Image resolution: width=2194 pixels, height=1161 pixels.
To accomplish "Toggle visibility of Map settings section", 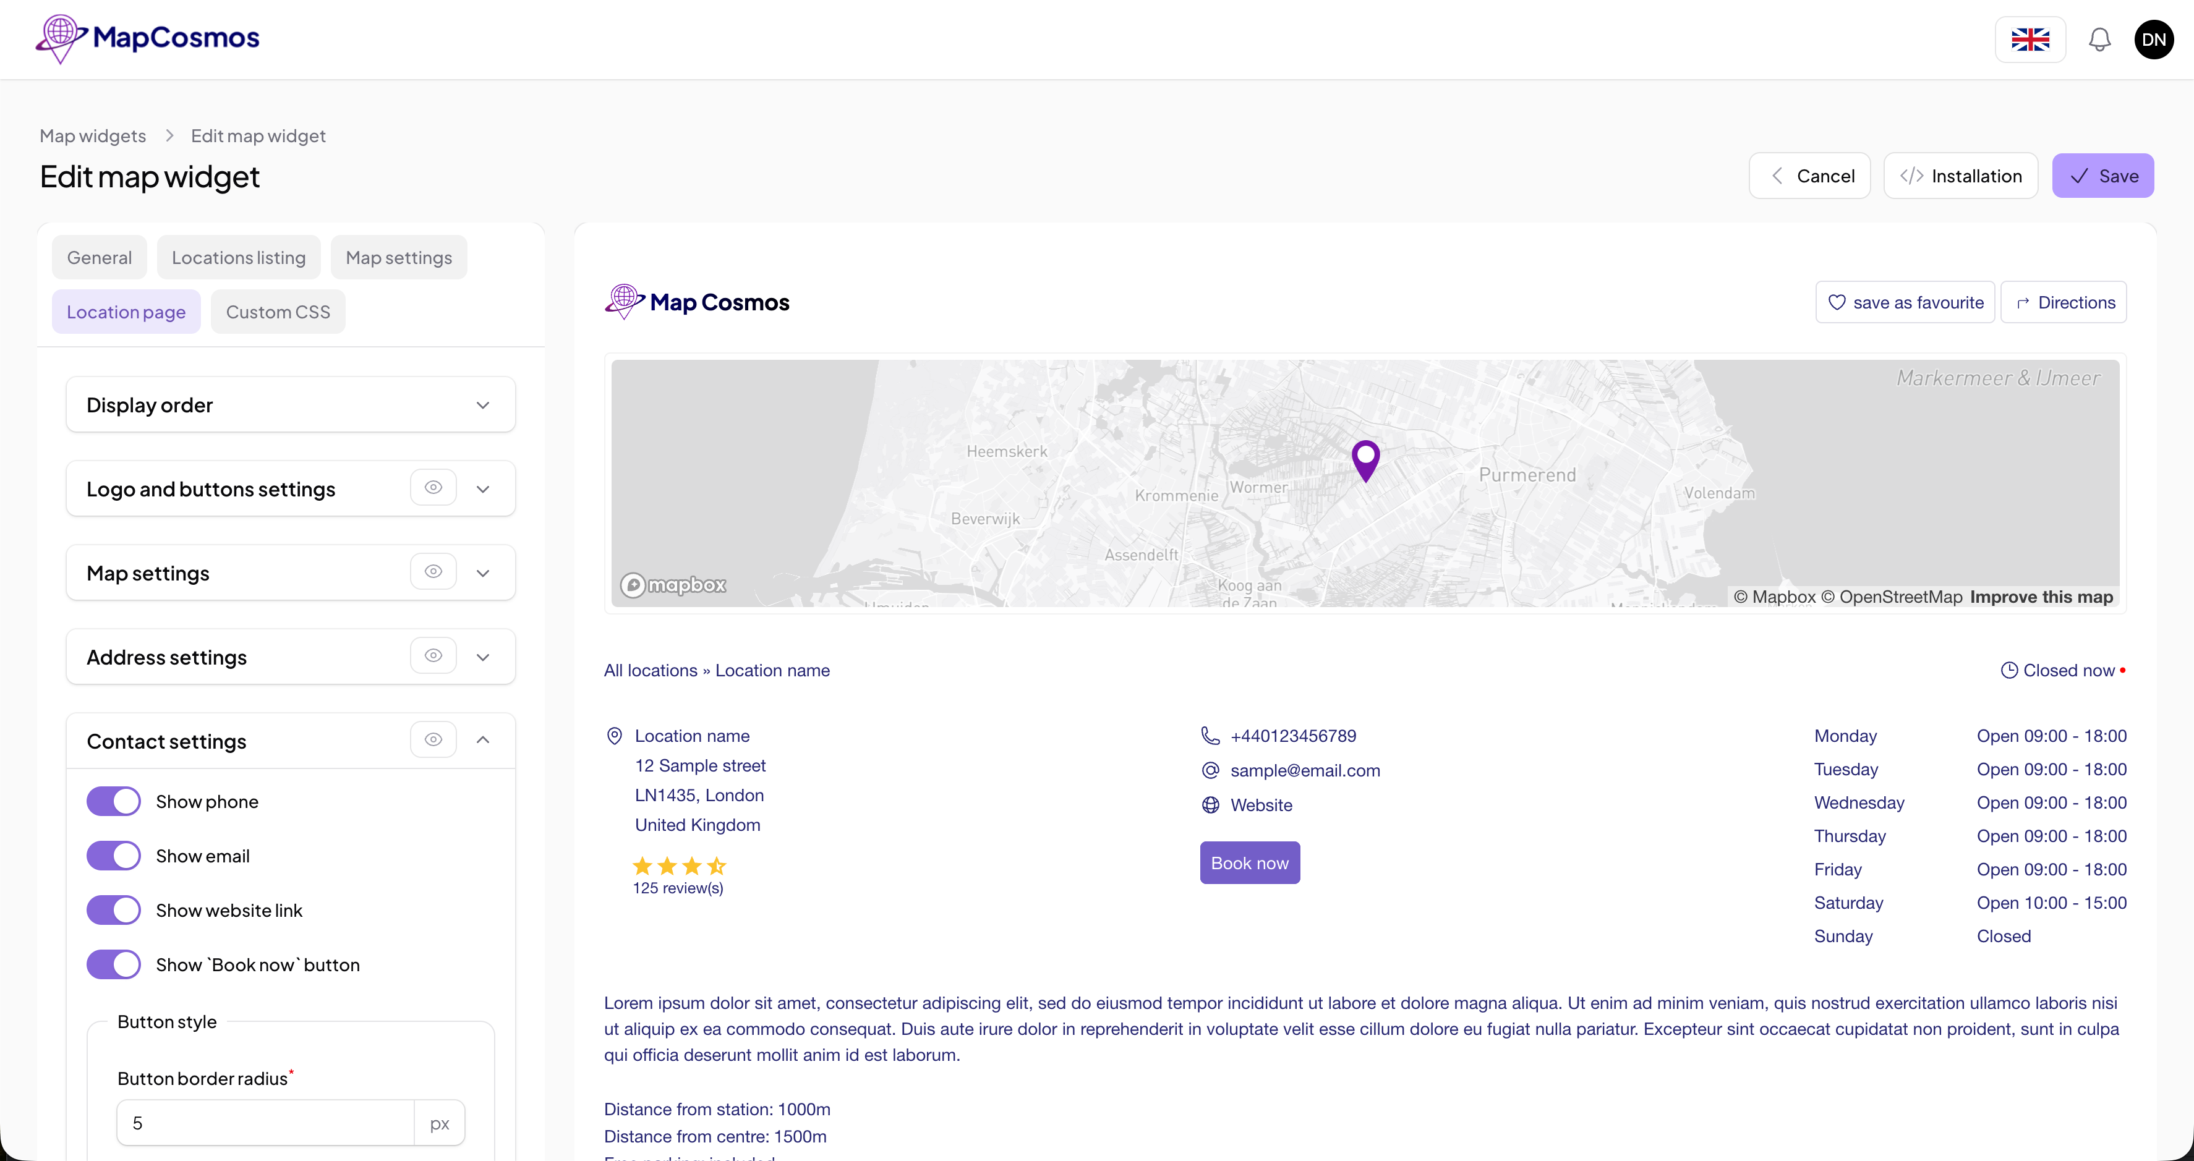I will [433, 572].
